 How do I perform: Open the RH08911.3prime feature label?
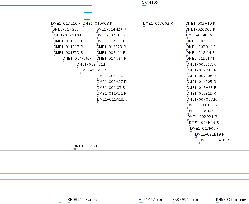pyautogui.click(x=83, y=200)
